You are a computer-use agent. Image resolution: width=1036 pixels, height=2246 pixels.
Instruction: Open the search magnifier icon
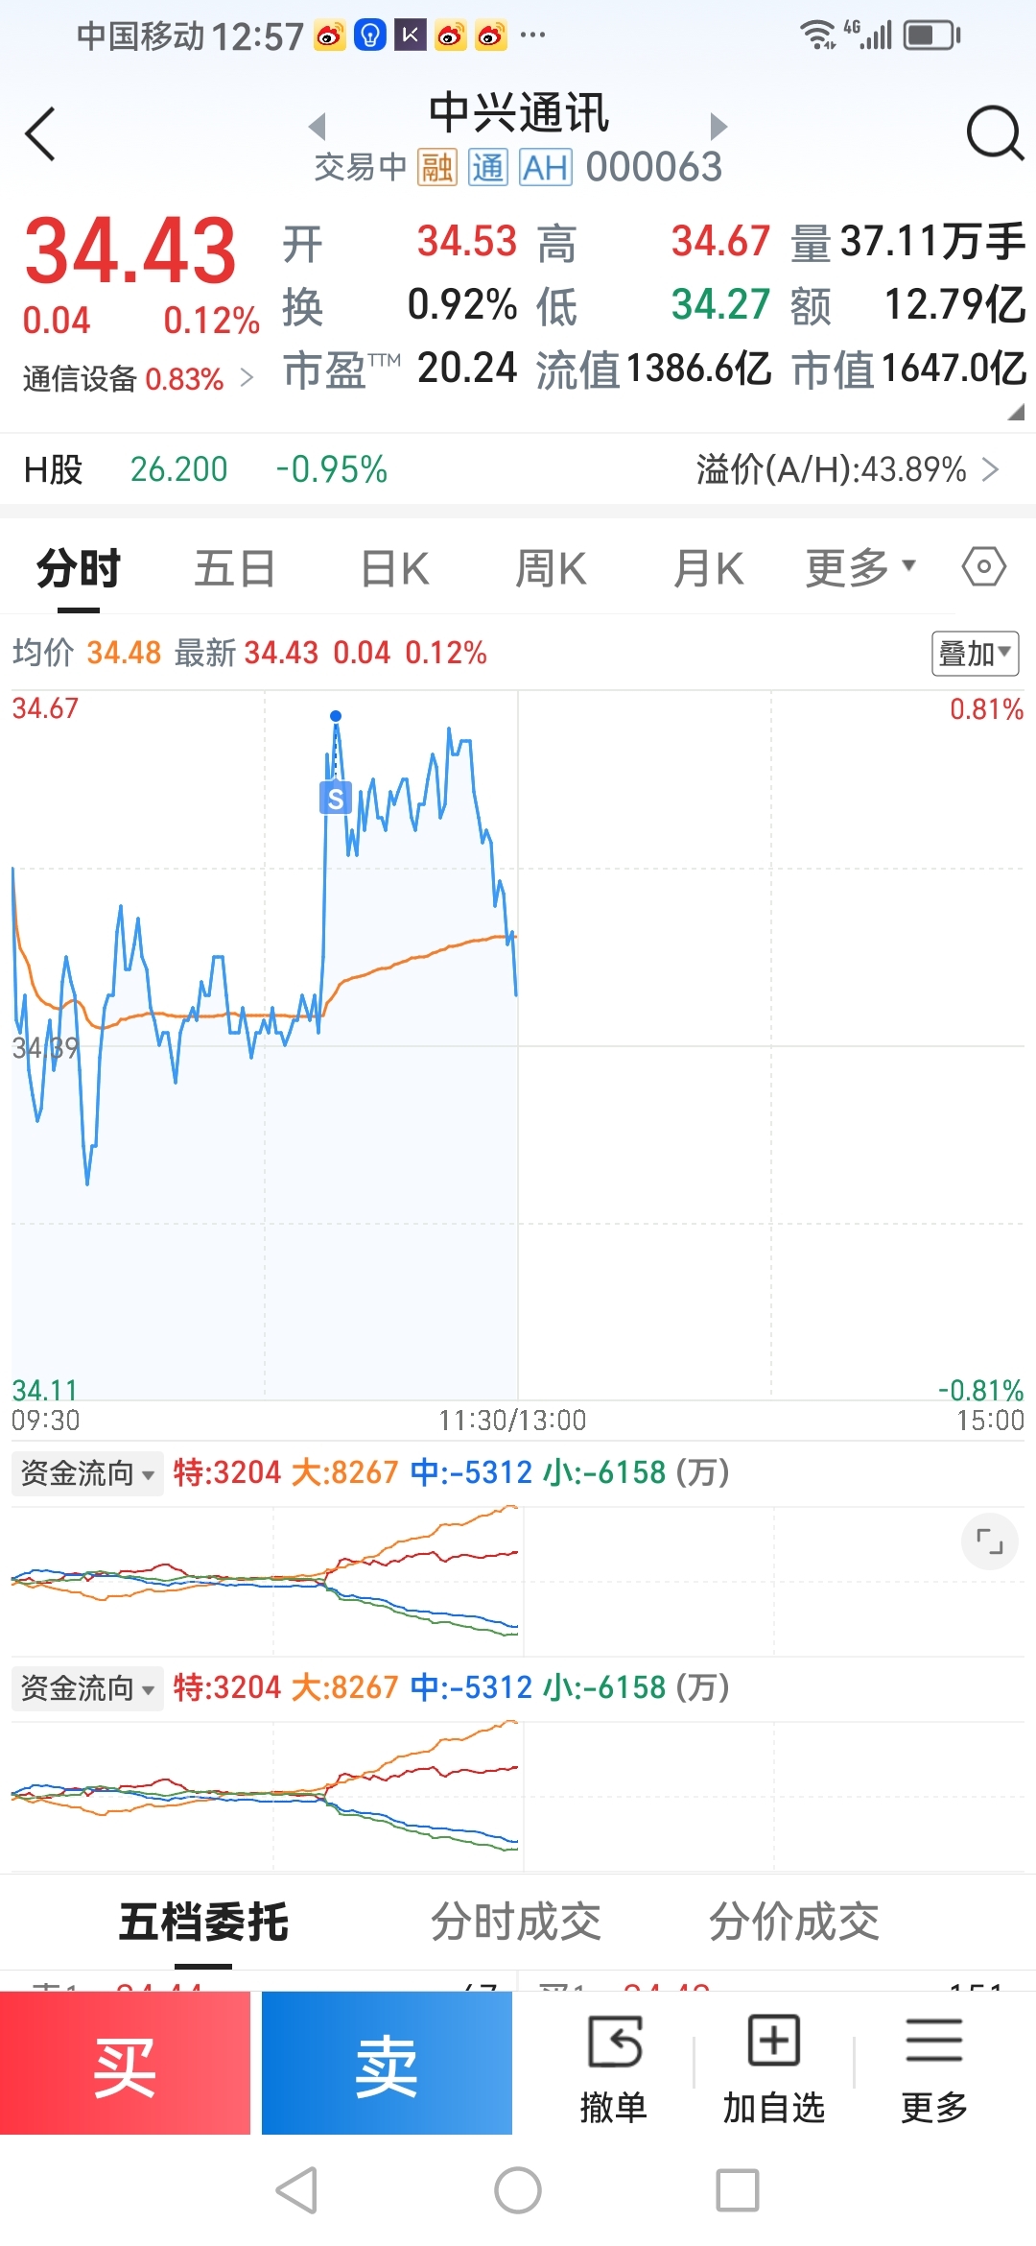coord(995,133)
